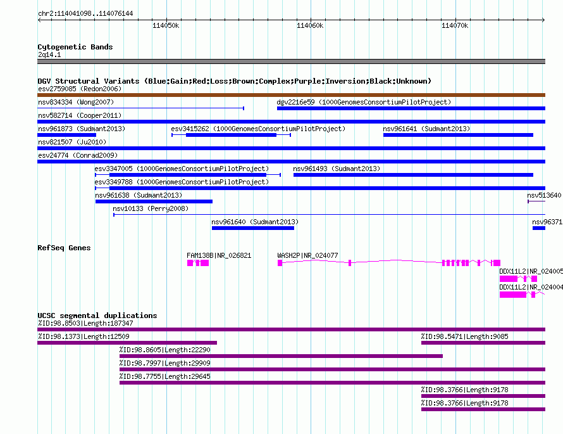This screenshot has height=434, width=563.
Task: Select variant esv3415262 label
Action: point(258,129)
